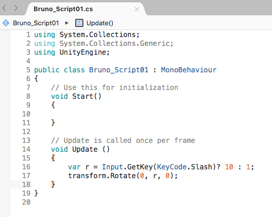The width and height of the screenshot is (272, 217).
Task: Go forward with the right navigation arrow
Action: (x=16, y=8)
